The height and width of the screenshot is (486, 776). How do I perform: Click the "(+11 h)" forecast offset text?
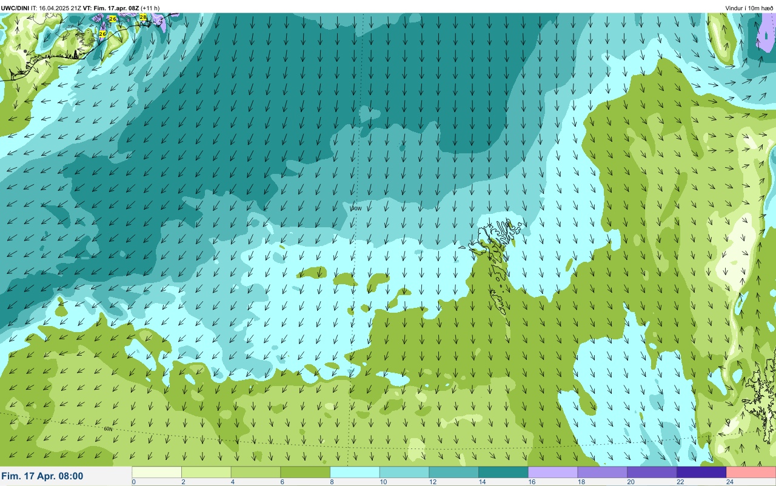pyautogui.click(x=150, y=8)
